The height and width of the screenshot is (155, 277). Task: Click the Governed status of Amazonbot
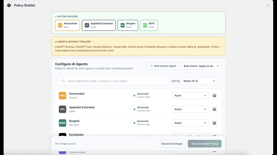143,94
